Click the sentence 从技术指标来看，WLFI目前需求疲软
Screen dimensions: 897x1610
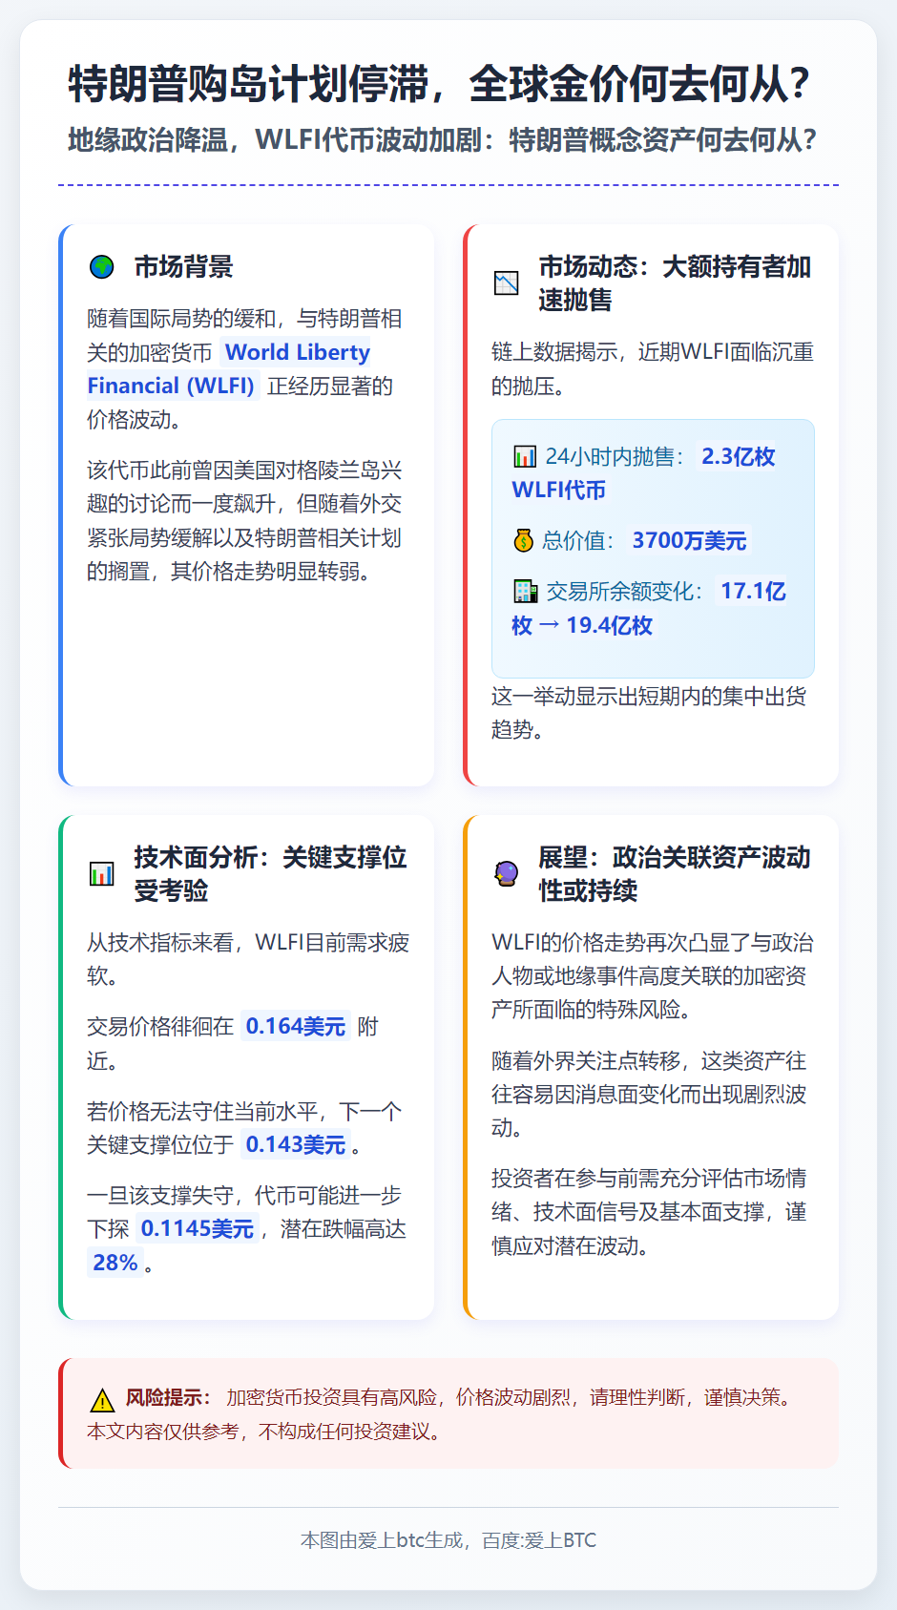[x=248, y=959]
